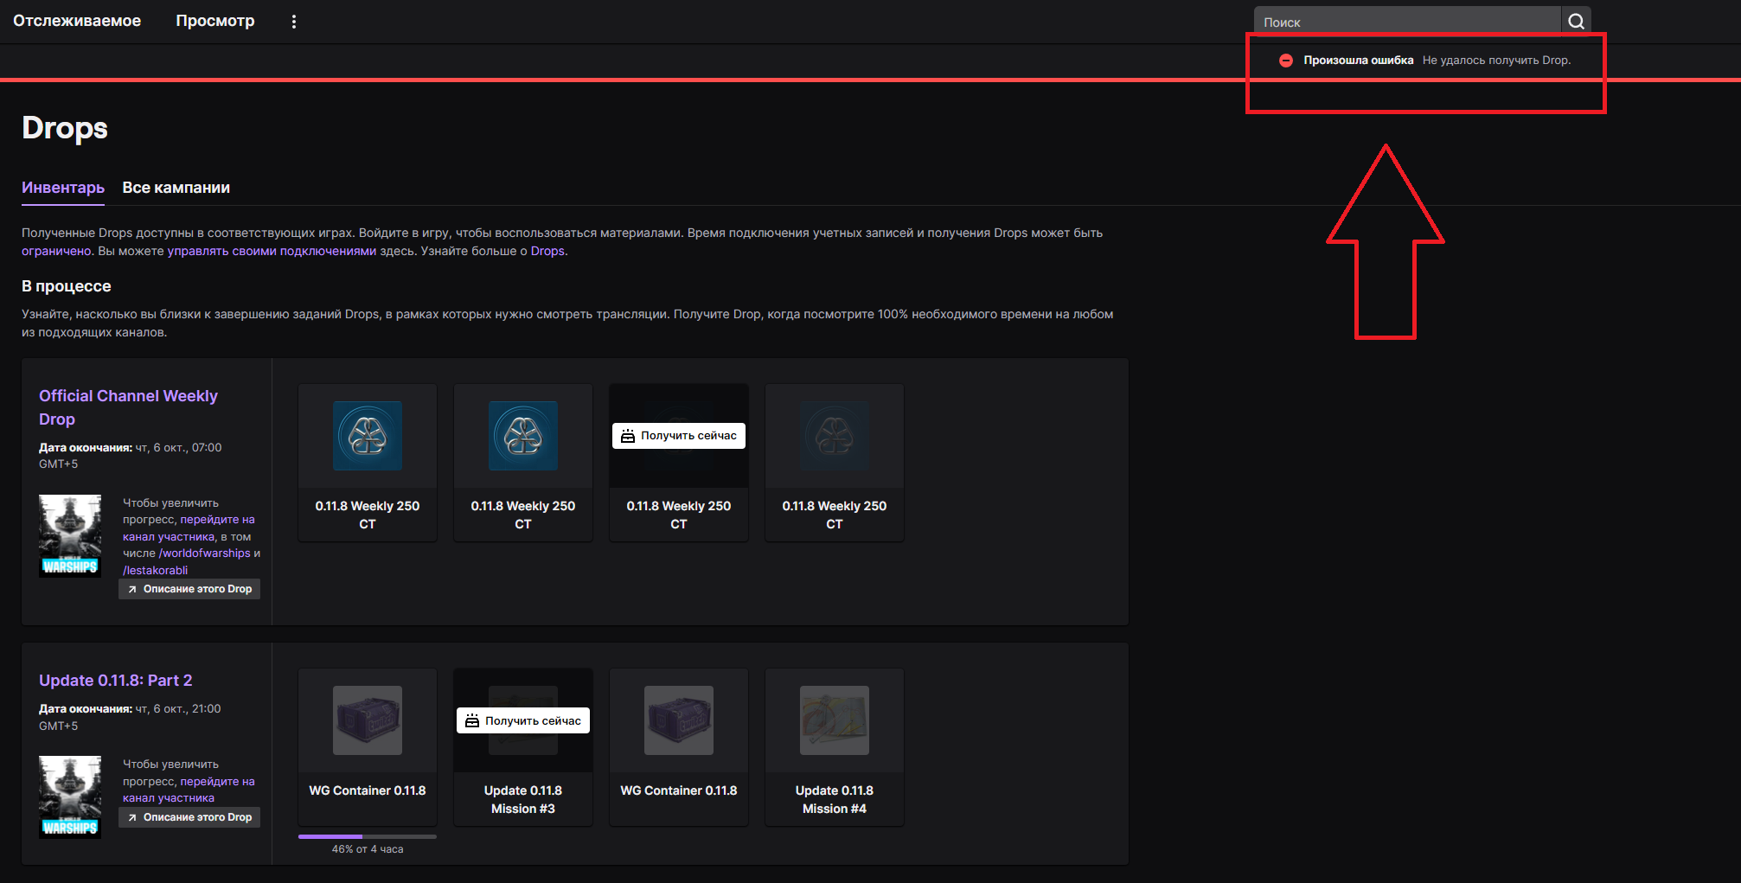
Task: Open Отслеживаемое in the top navigation
Action: pyautogui.click(x=77, y=21)
